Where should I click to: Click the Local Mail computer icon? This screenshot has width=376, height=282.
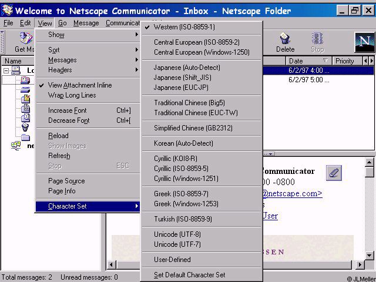click(16, 70)
